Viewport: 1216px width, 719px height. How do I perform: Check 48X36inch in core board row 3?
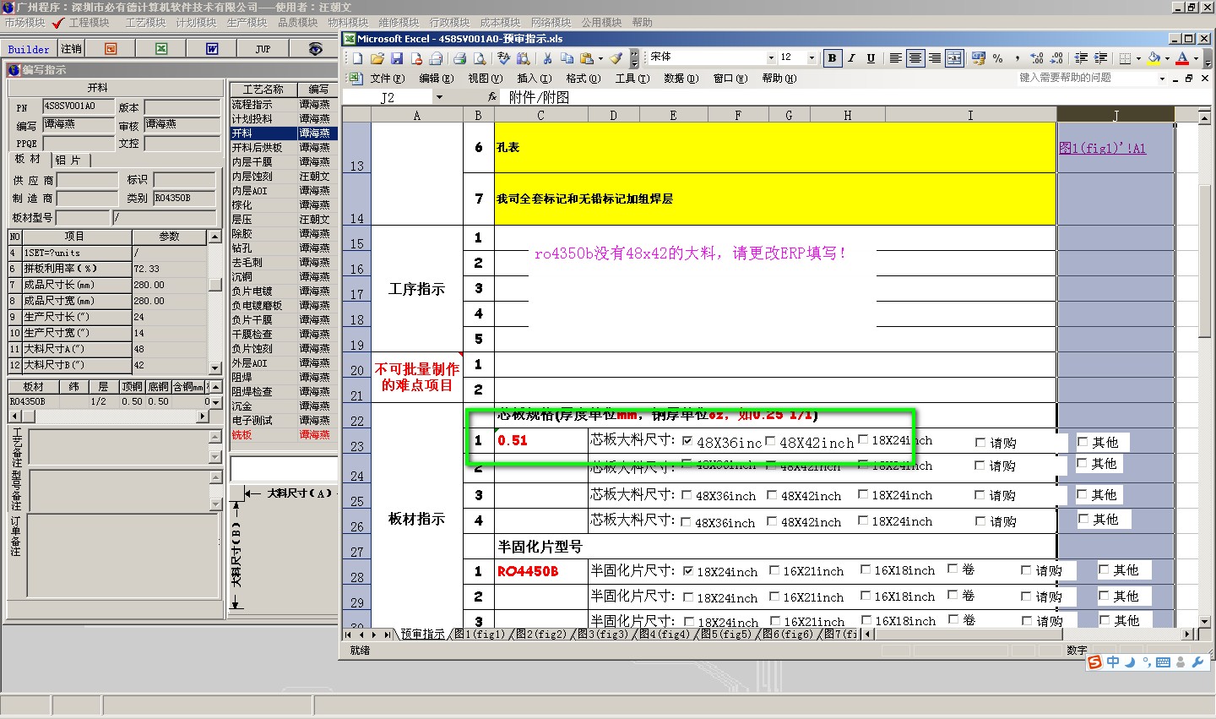687,495
